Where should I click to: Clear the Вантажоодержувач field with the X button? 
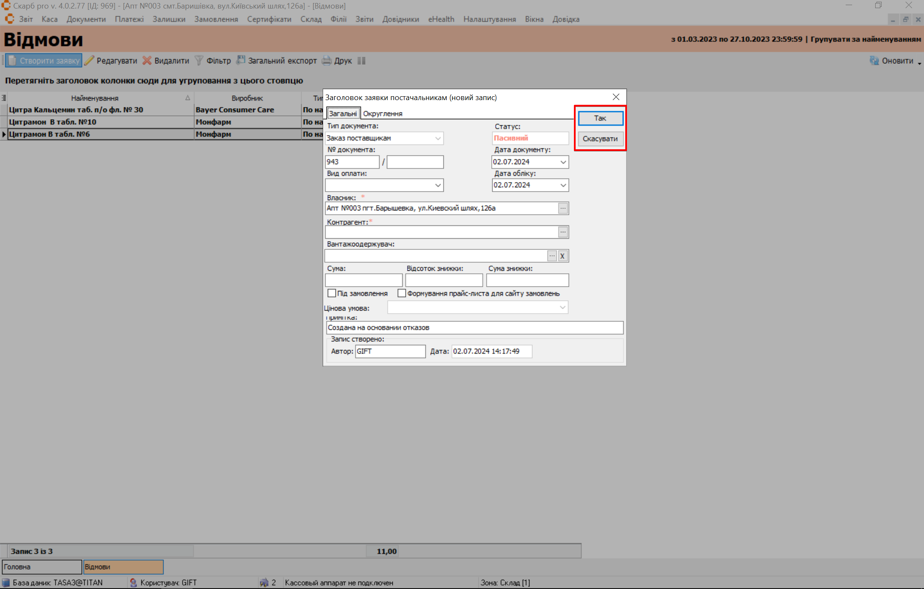(x=562, y=256)
